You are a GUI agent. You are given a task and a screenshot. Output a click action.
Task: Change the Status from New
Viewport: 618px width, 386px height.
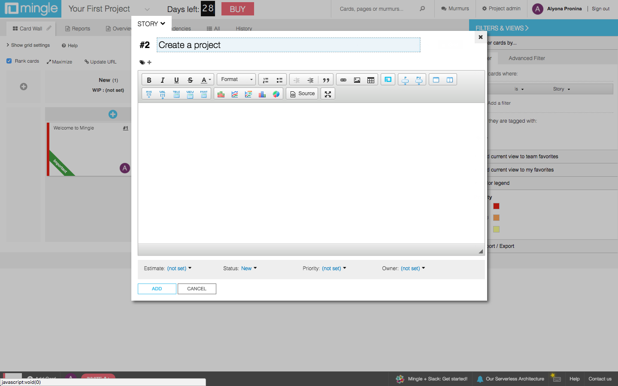249,268
